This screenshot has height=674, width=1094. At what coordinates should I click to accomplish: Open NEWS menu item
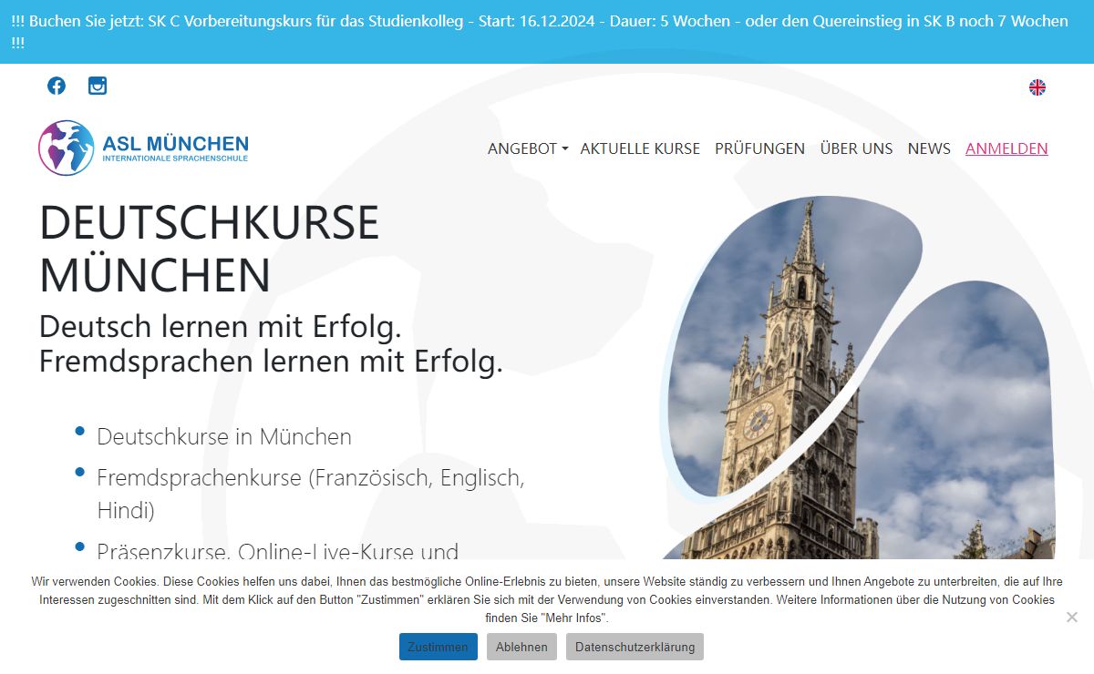click(x=929, y=148)
